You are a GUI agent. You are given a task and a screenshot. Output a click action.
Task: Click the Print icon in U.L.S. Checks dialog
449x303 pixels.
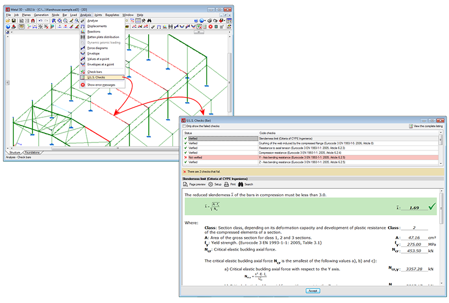[x=226, y=185]
